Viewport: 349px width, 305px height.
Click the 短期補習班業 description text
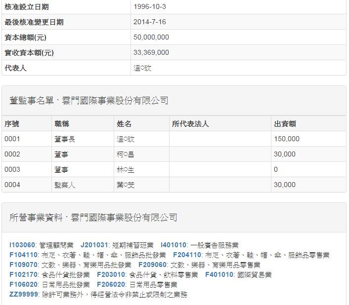pyautogui.click(x=133, y=245)
